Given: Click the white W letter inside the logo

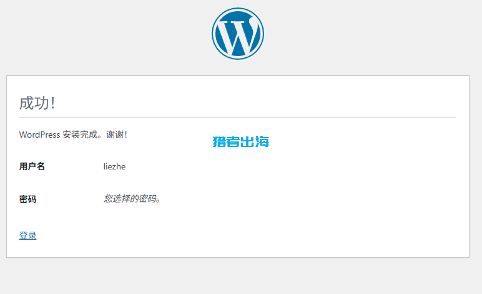Looking at the screenshot, I should click(x=238, y=36).
